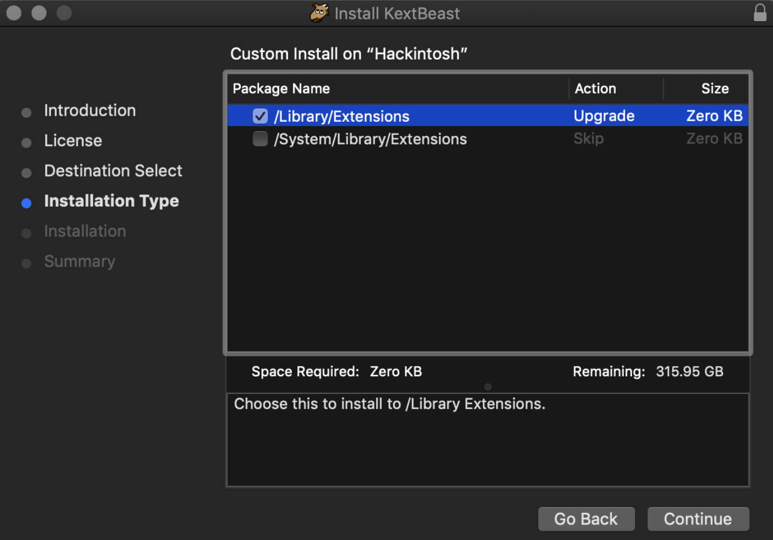773x540 pixels.
Task: Click the Upgrade action cell
Action: pyautogui.click(x=604, y=116)
